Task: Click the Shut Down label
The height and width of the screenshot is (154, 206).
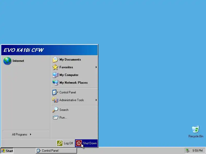Action: click(90, 143)
